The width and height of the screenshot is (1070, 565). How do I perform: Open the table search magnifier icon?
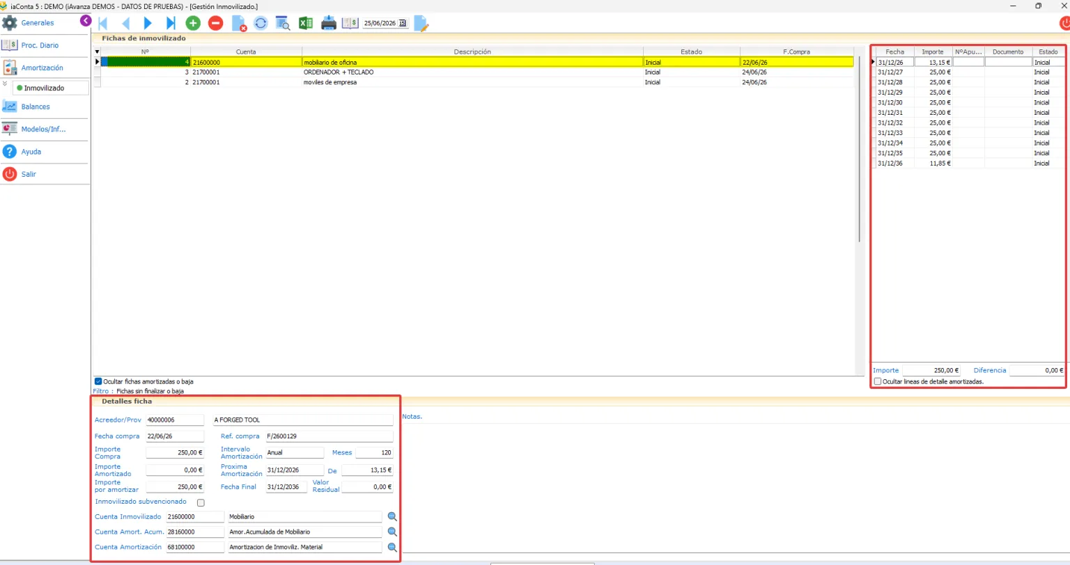283,23
